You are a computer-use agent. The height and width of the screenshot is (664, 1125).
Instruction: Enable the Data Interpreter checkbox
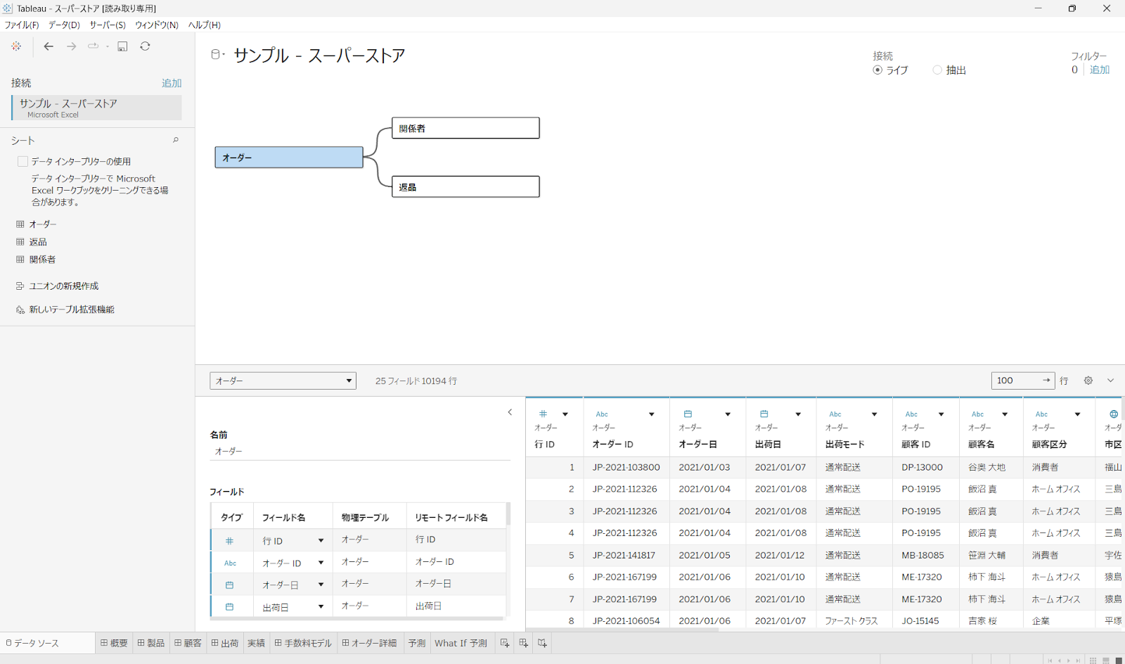pos(22,161)
